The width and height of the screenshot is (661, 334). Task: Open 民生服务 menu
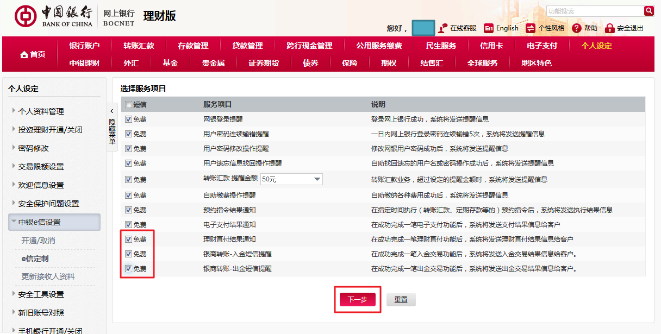click(441, 46)
